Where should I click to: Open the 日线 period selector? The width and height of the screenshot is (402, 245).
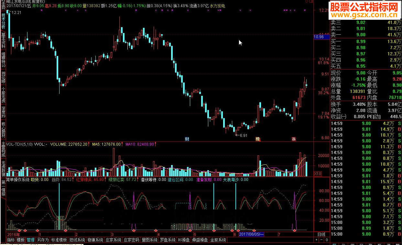pos(321,234)
